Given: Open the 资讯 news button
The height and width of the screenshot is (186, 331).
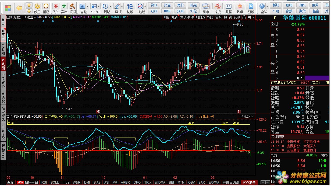Looking at the screenshot, I should [x=154, y=5].
